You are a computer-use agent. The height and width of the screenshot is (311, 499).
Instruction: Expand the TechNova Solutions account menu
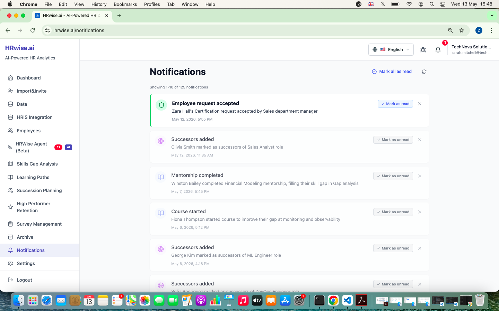point(471,49)
